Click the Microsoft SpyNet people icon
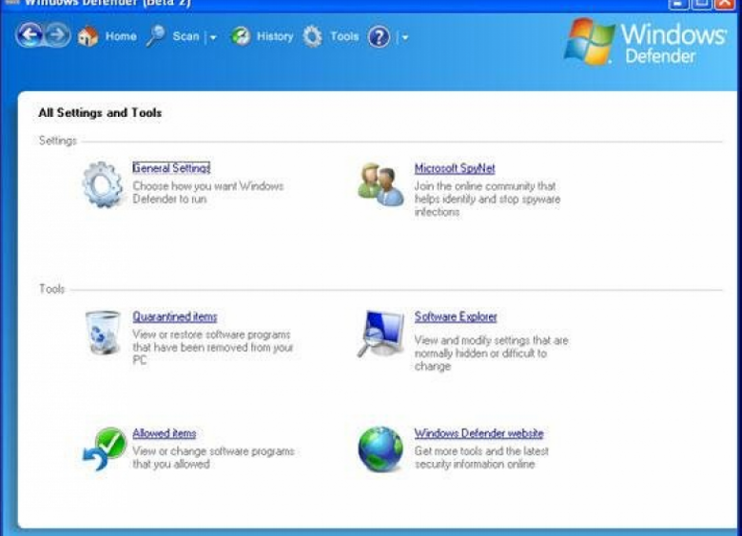This screenshot has height=536, width=742. 381,184
